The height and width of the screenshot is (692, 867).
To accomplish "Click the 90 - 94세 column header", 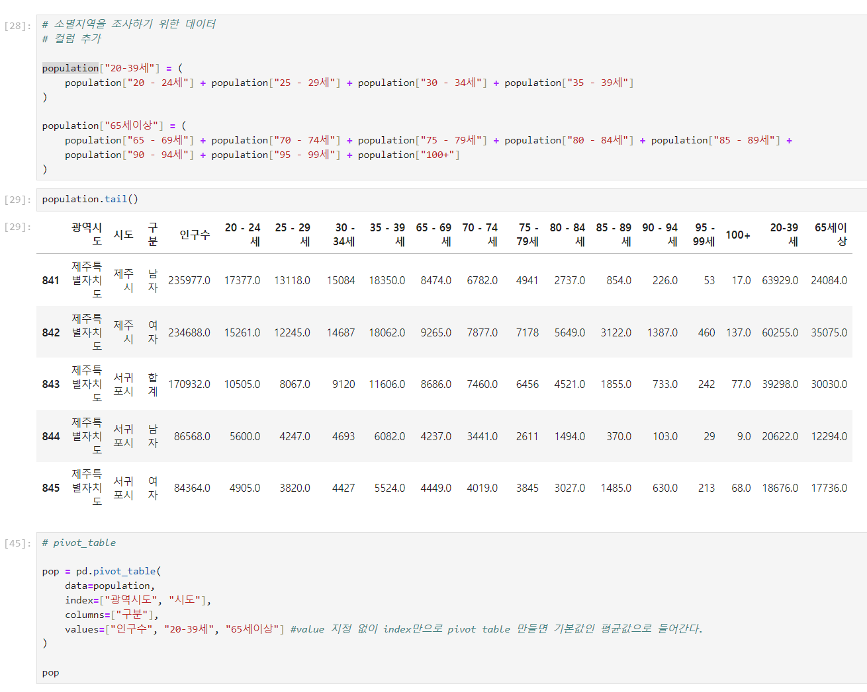I will click(x=660, y=234).
